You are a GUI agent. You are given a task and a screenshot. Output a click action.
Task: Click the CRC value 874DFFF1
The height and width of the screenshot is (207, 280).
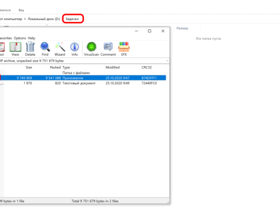149,78
